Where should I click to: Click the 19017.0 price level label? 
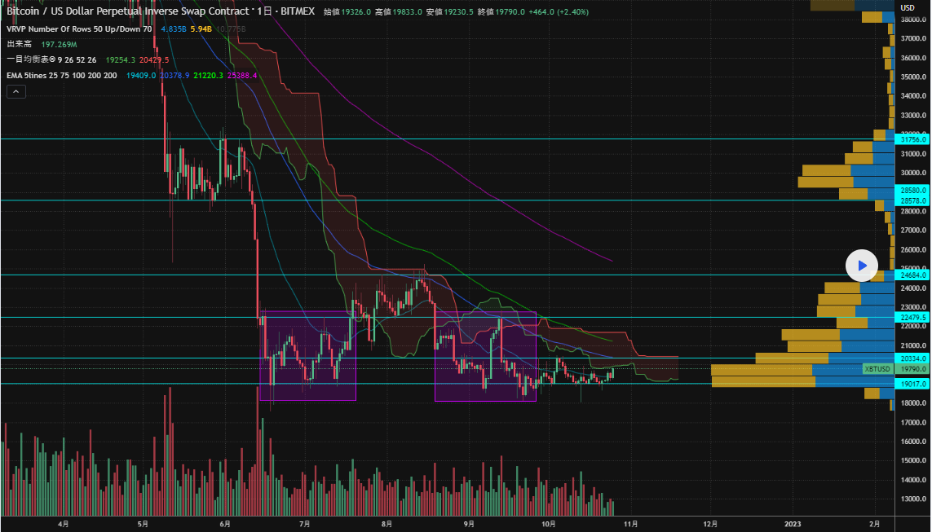tap(912, 384)
